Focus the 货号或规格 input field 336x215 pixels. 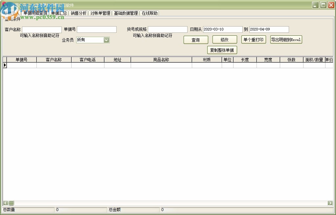point(168,29)
